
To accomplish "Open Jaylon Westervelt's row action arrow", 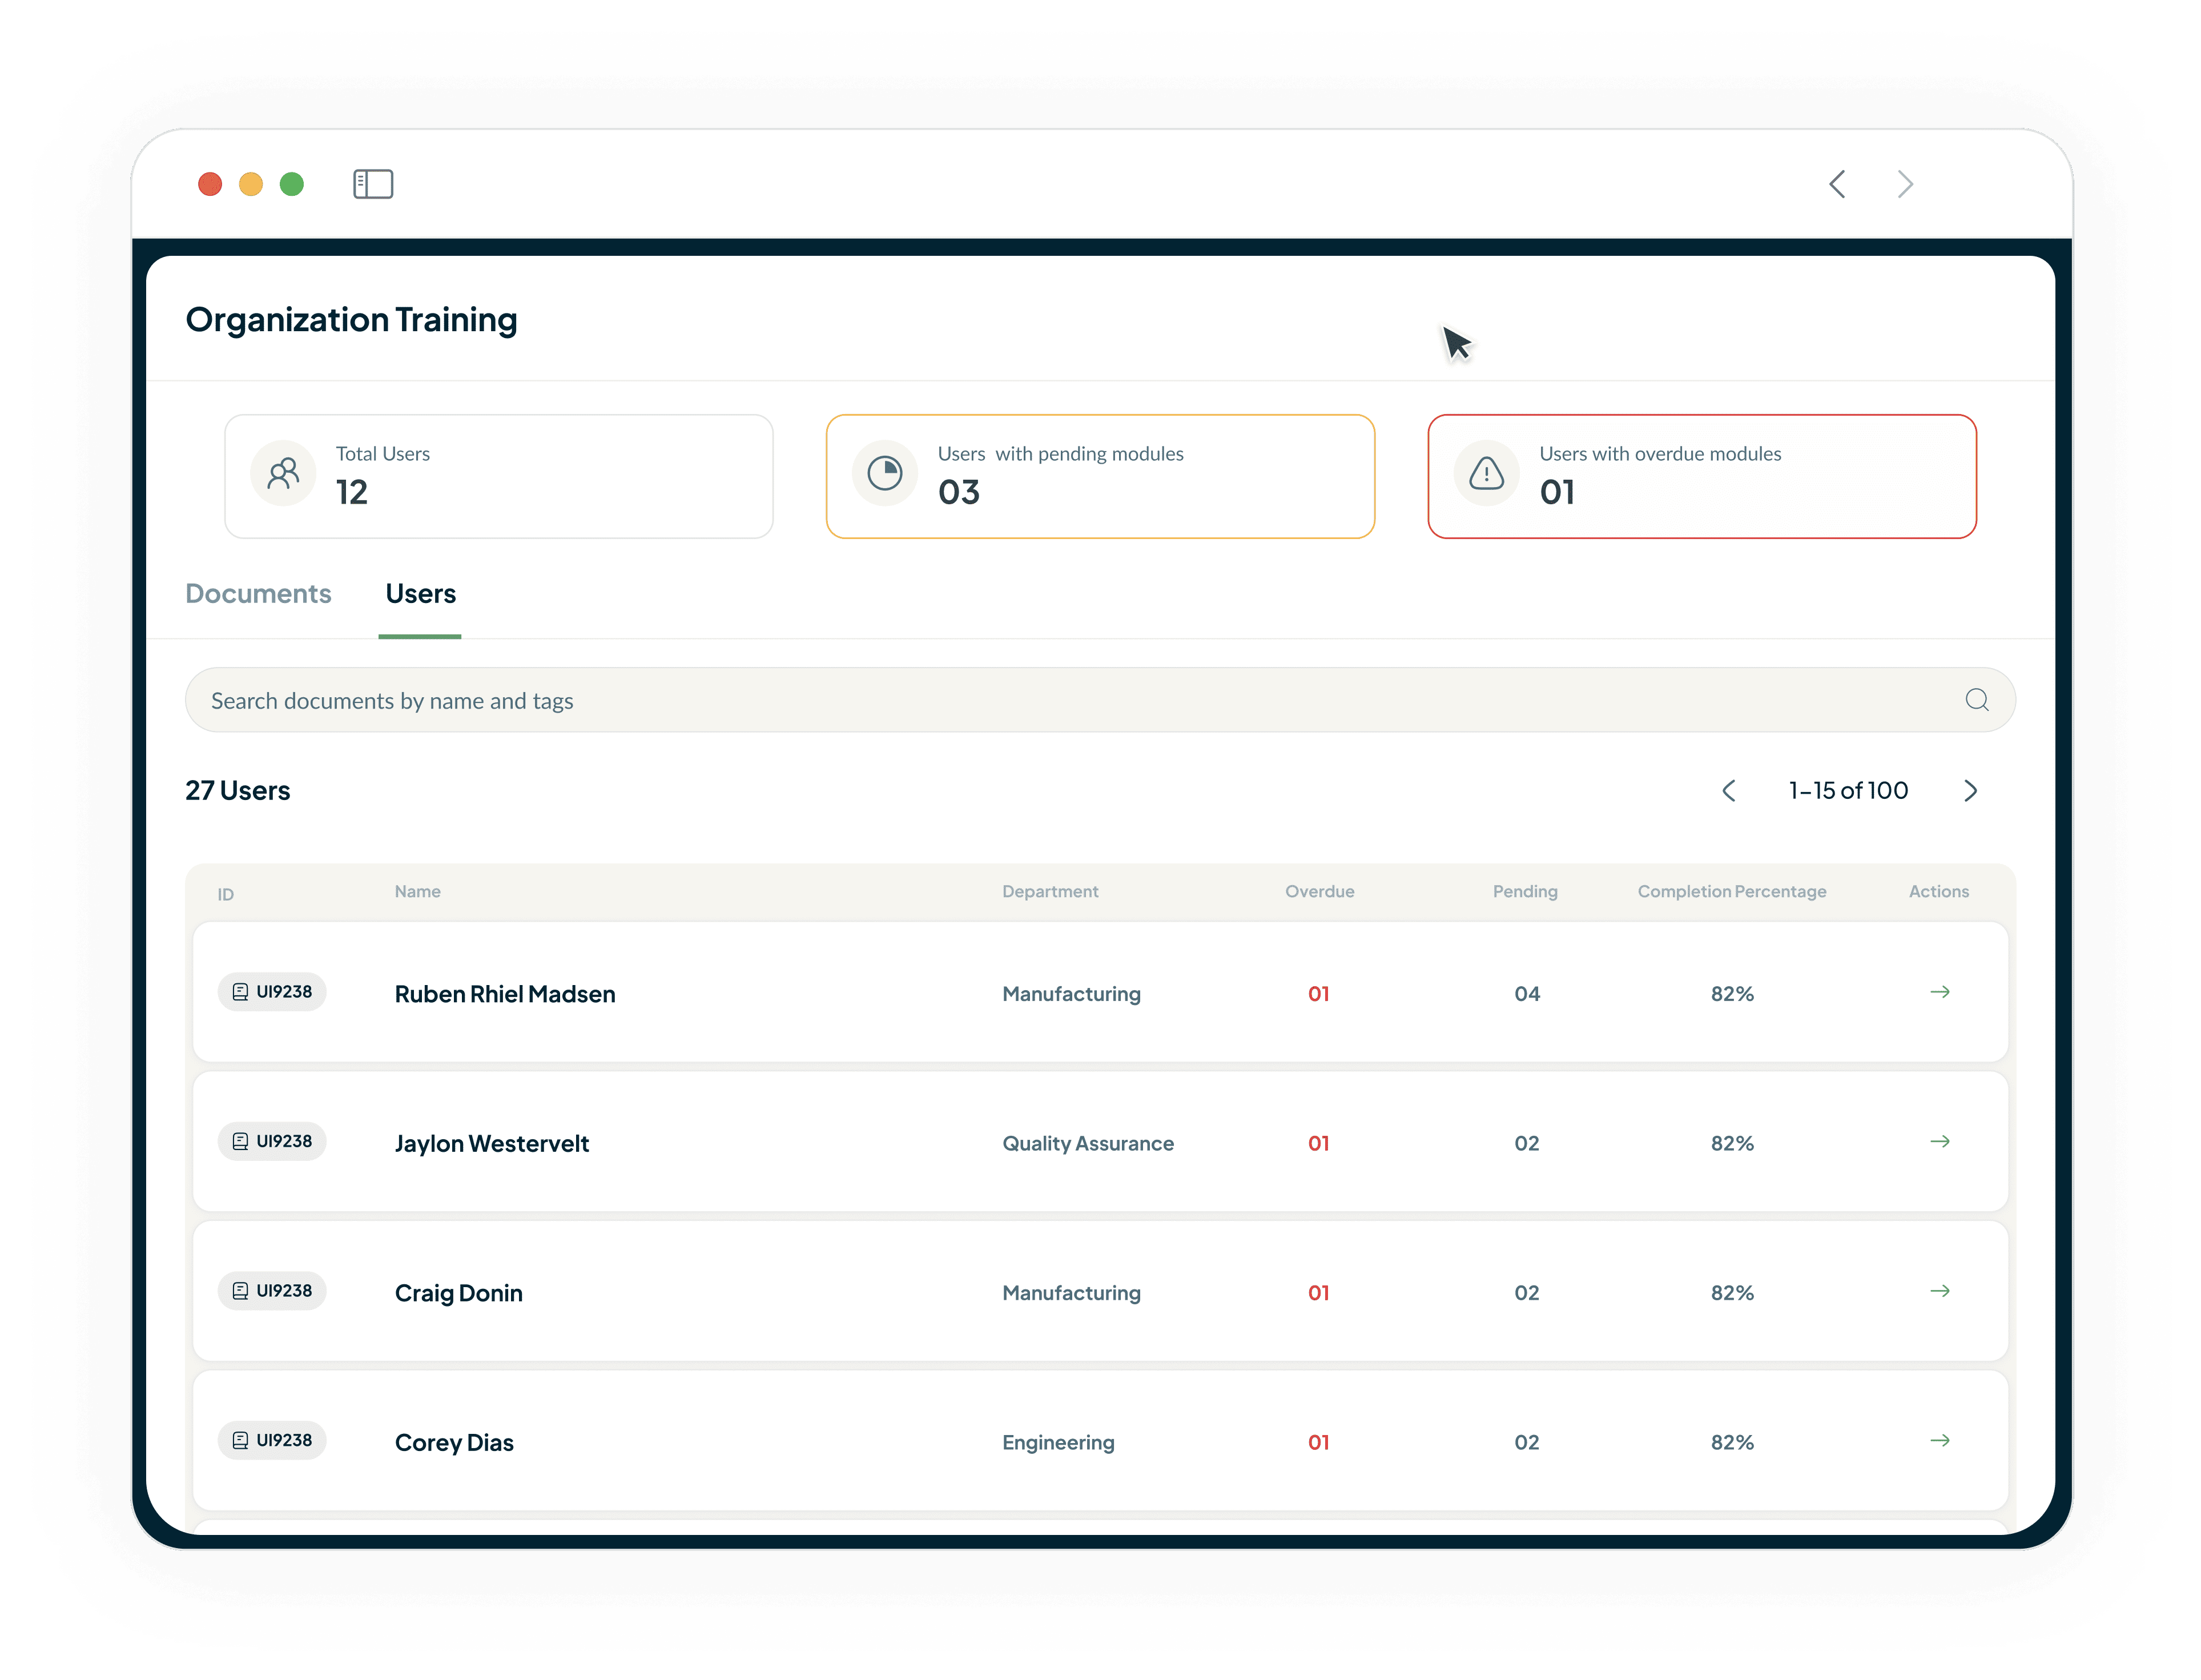I will (1939, 1142).
